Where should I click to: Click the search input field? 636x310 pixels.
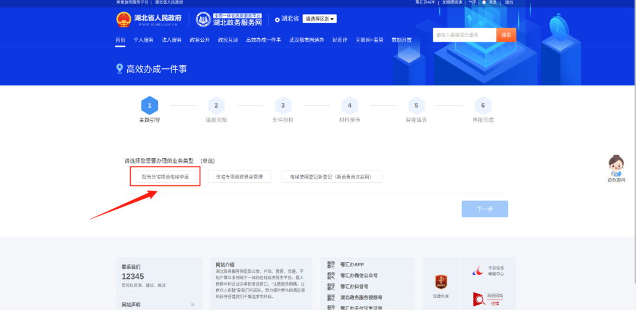tap(464, 35)
